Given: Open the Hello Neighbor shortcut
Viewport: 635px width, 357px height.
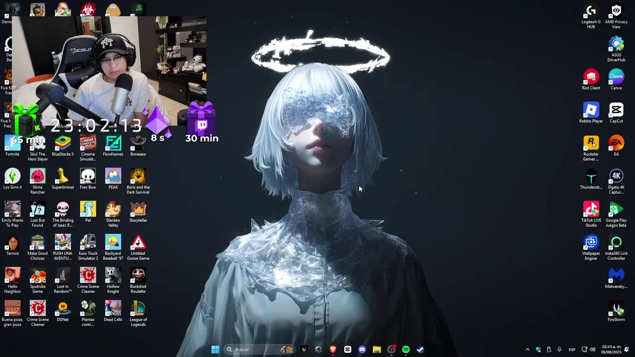Looking at the screenshot, I should coord(12,280).
